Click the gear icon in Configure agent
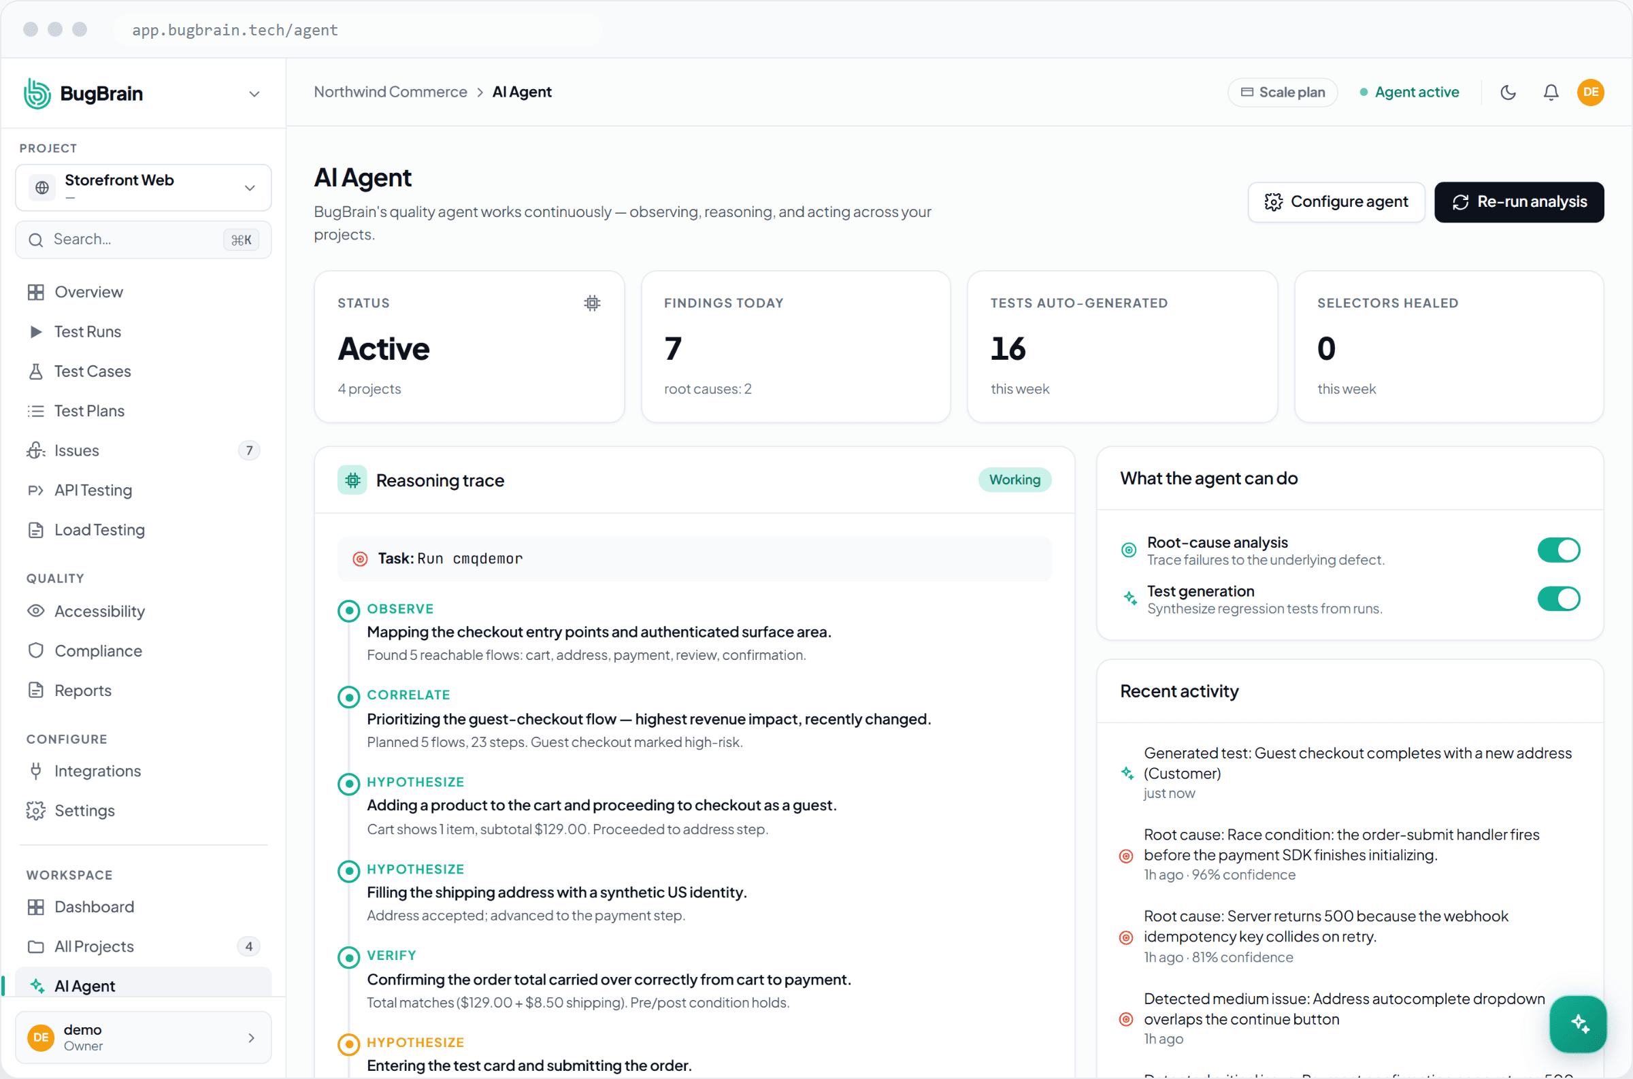 coord(1272,201)
